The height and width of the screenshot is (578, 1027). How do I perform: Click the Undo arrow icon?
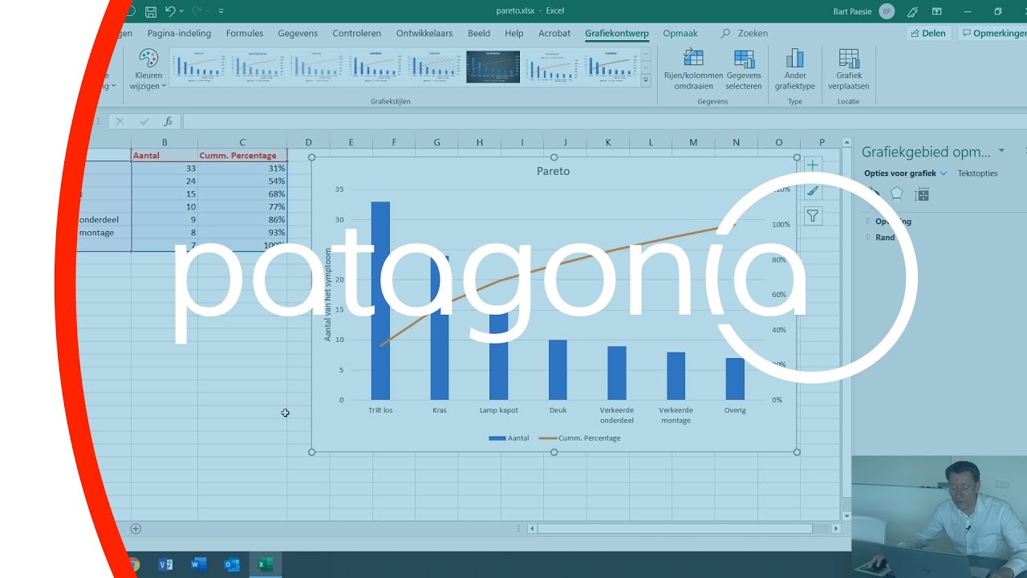[170, 11]
